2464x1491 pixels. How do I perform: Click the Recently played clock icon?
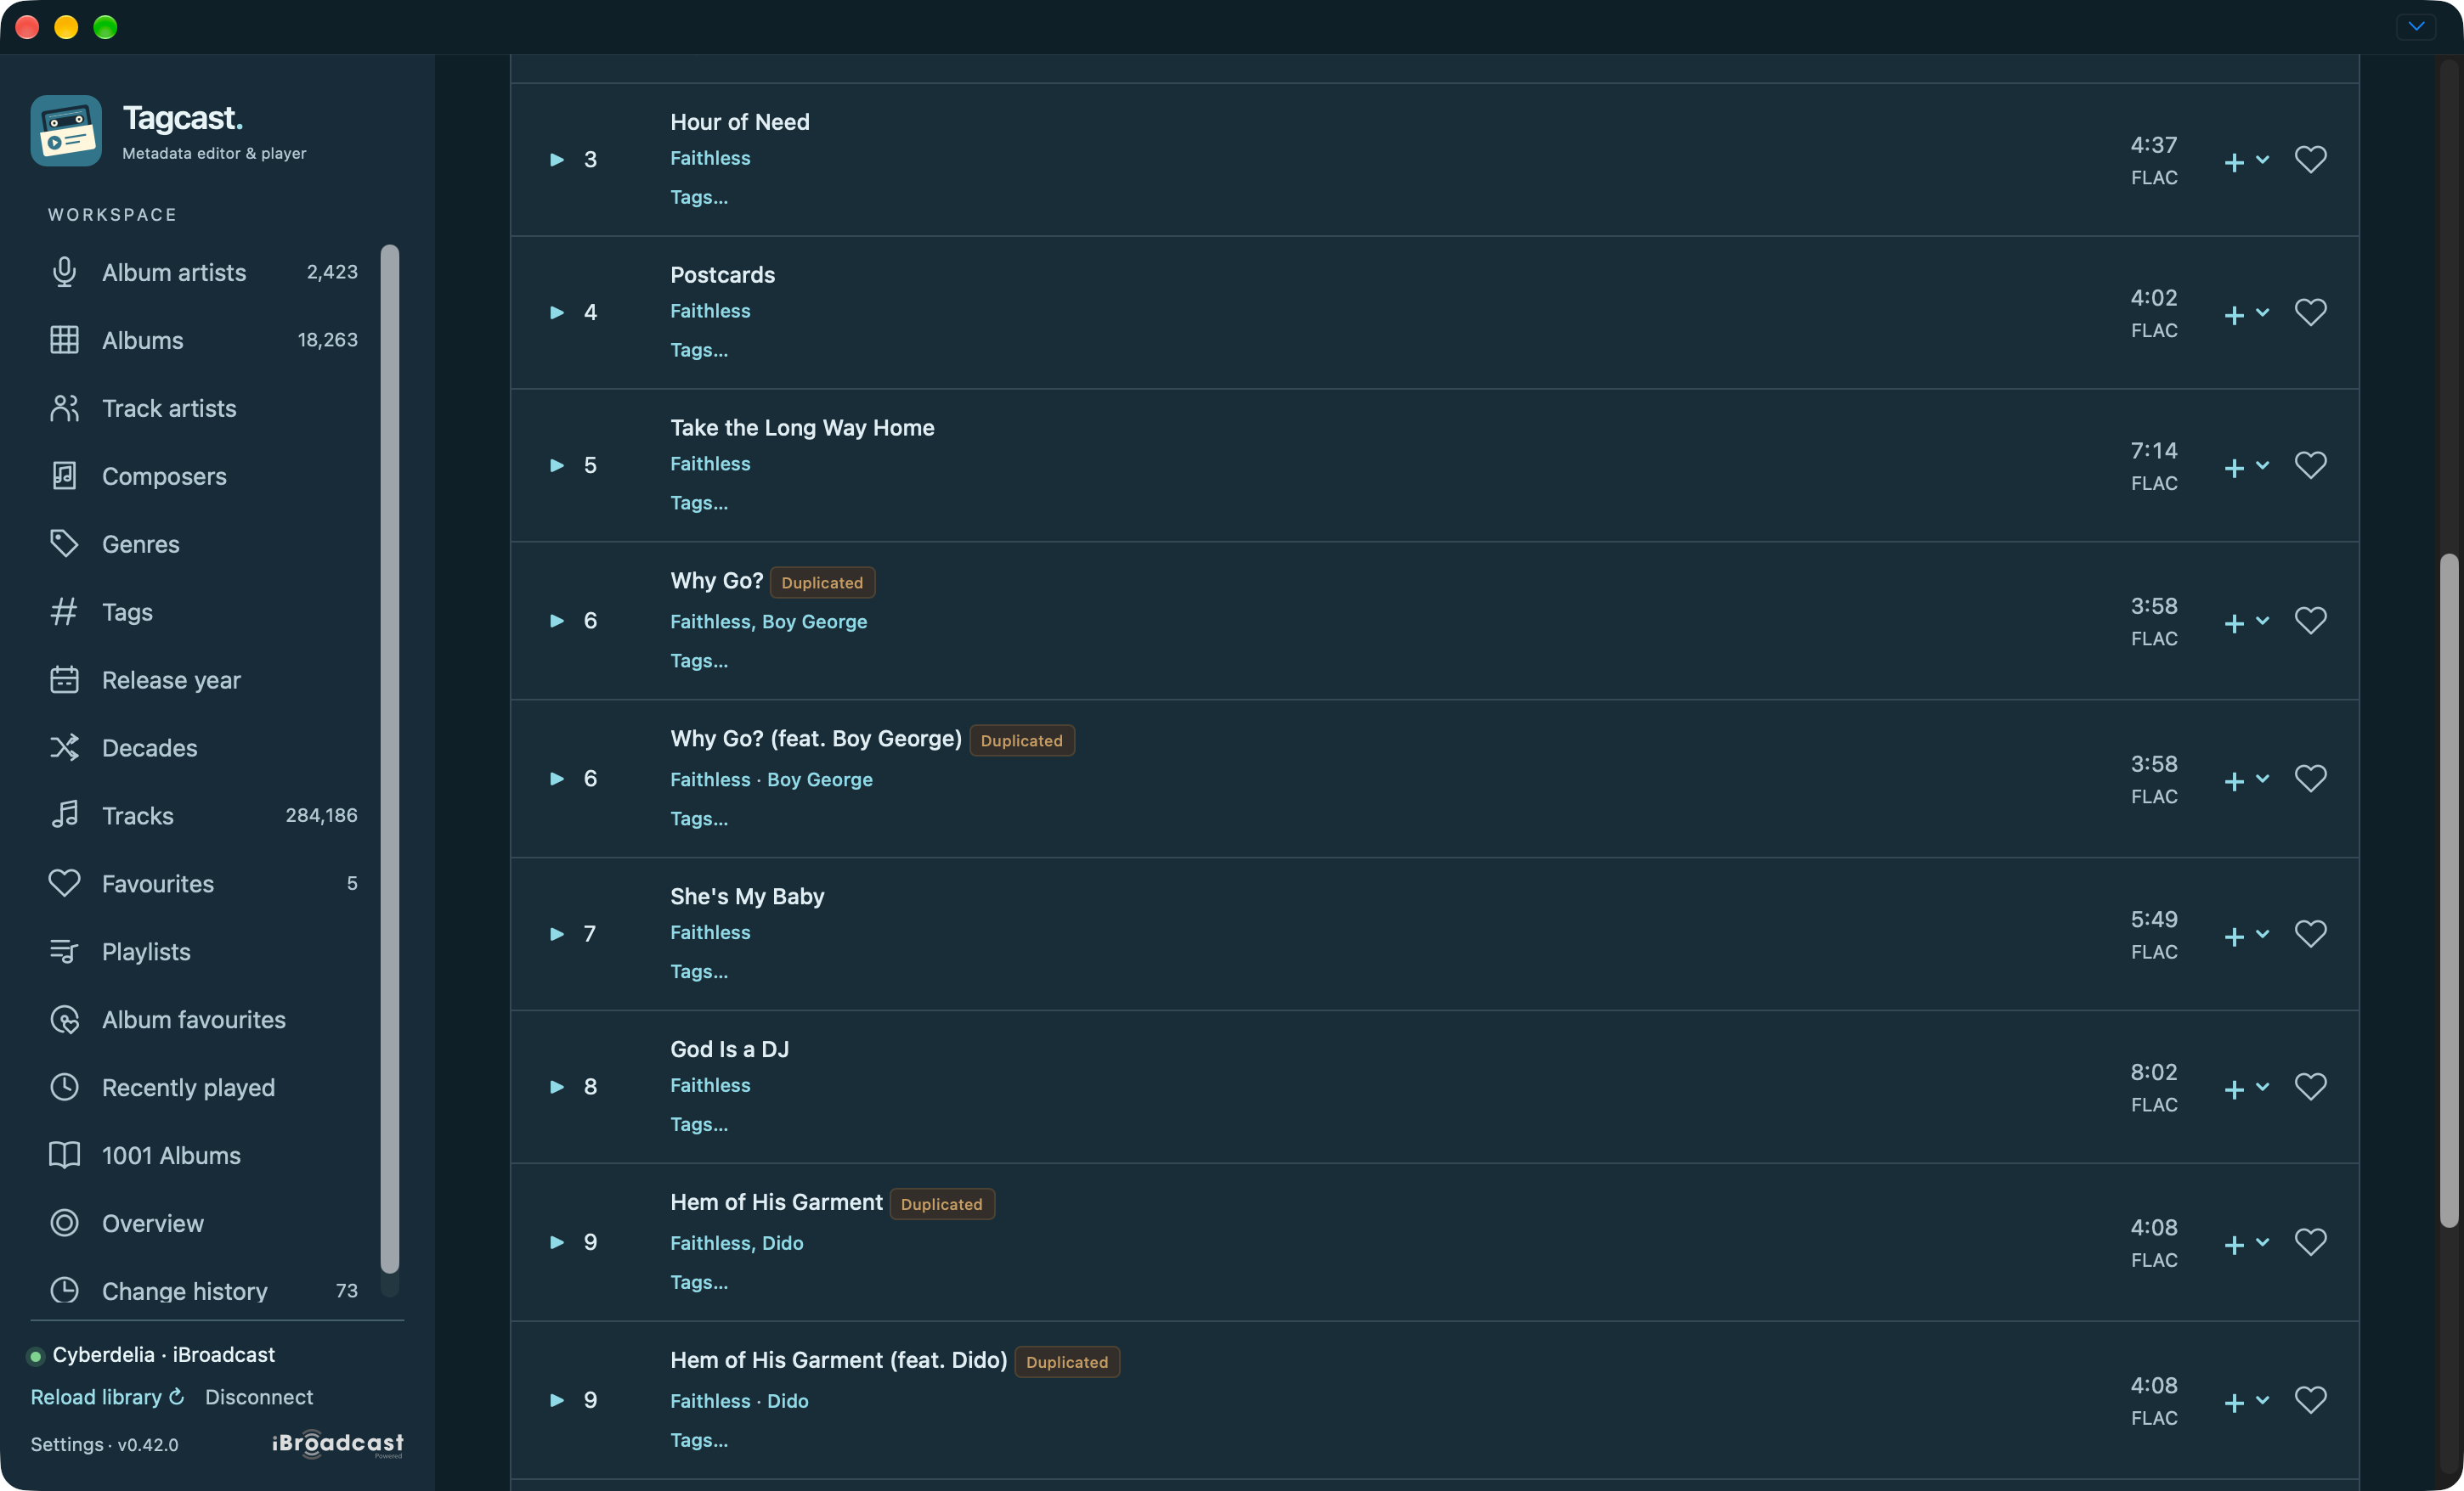pos(64,1088)
